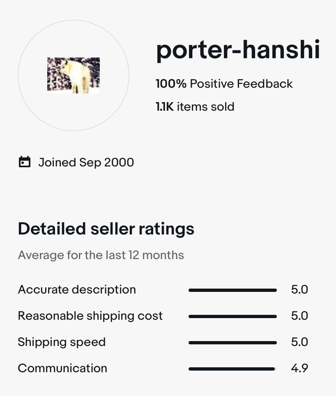336x396 pixels.
Task: Click the Accurate description label
Action: click(x=77, y=290)
